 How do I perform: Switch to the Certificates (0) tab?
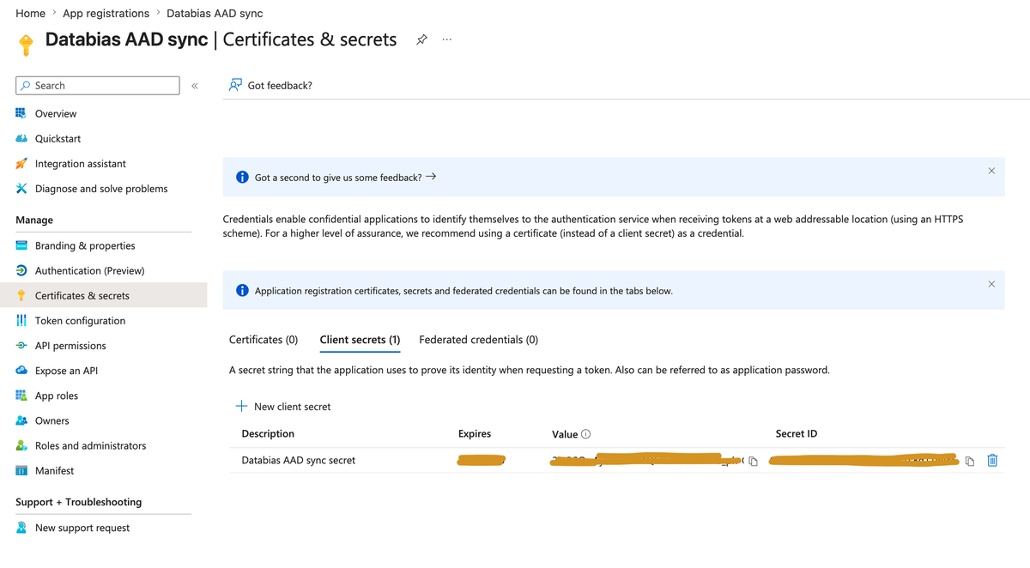[x=264, y=340]
